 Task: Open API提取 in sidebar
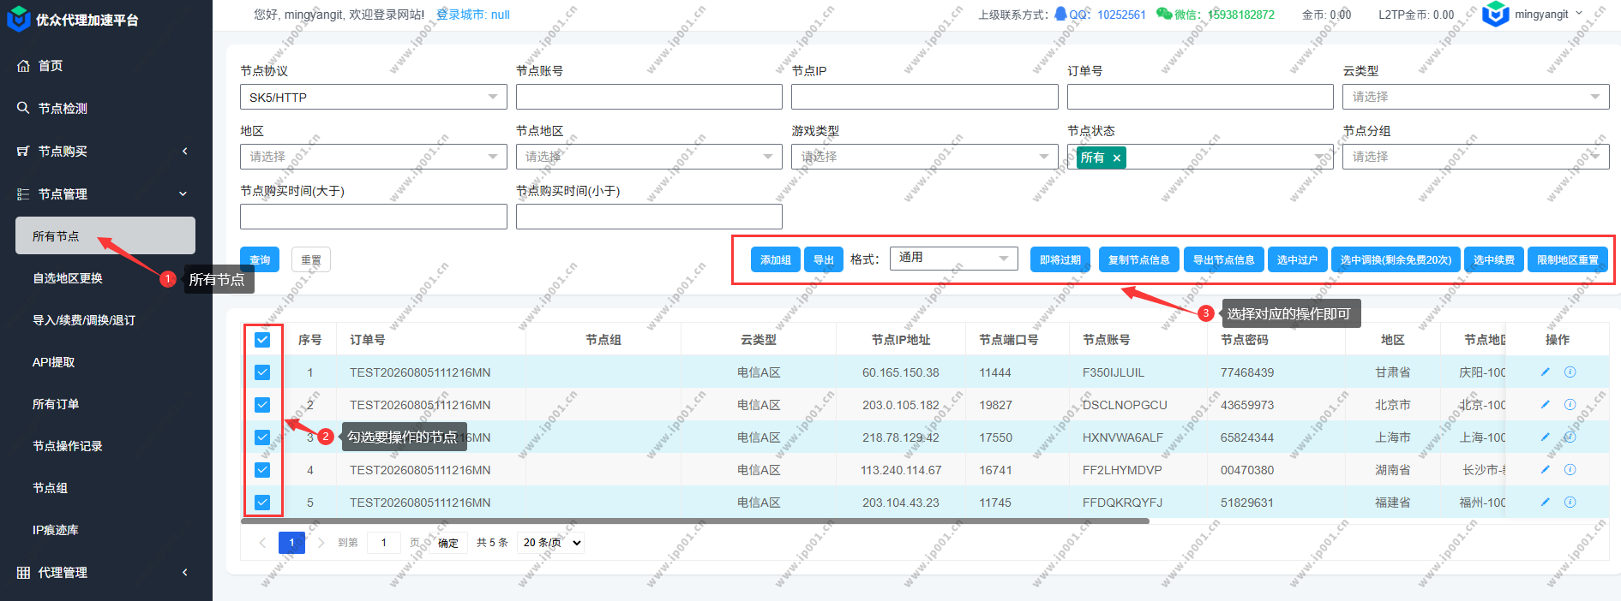tap(54, 362)
